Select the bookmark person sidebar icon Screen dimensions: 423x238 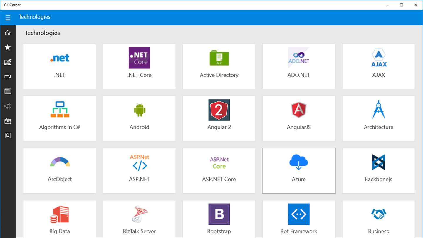(8, 135)
